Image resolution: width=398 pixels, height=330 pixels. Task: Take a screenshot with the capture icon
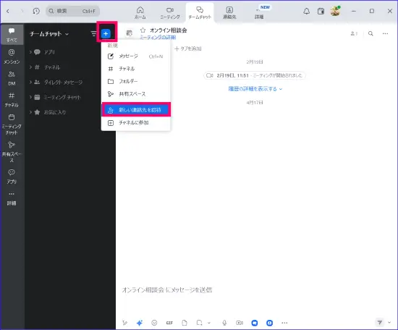[x=200, y=323]
